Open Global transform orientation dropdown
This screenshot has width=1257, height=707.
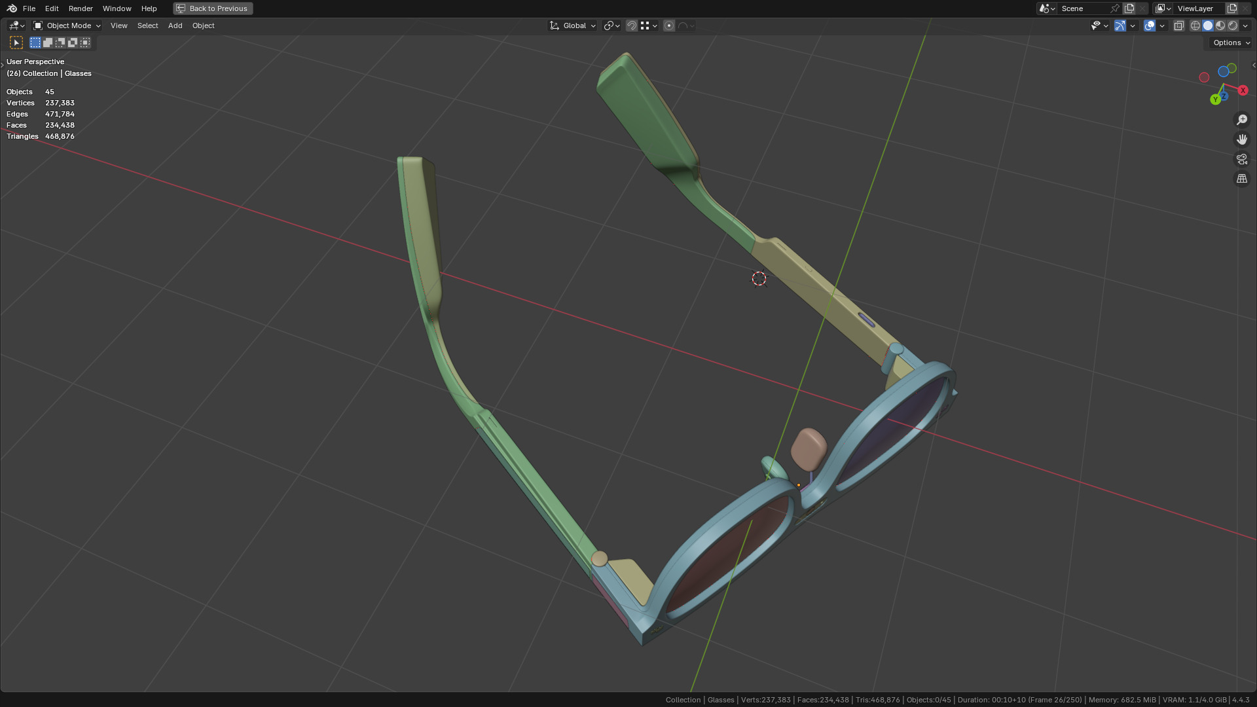[x=573, y=26]
